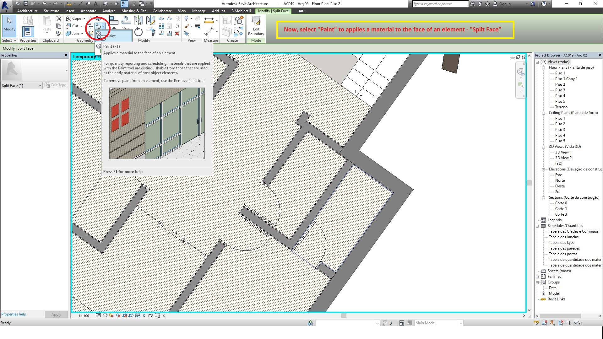Click the red Delete X icon

pos(177,34)
